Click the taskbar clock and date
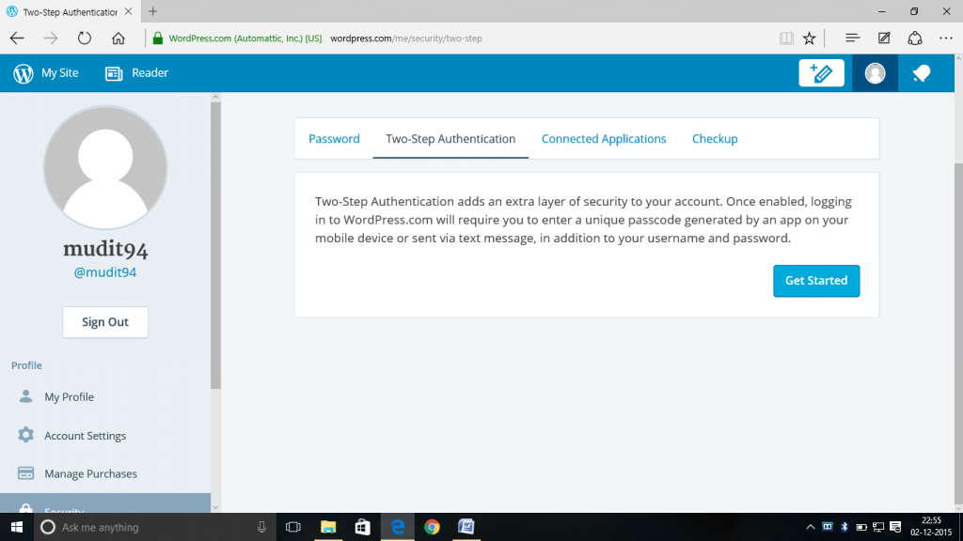Screen dimensions: 963x541 point(931,527)
